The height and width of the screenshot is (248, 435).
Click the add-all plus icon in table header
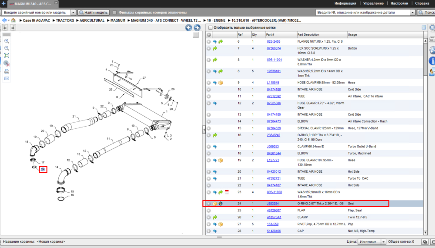[209, 35]
